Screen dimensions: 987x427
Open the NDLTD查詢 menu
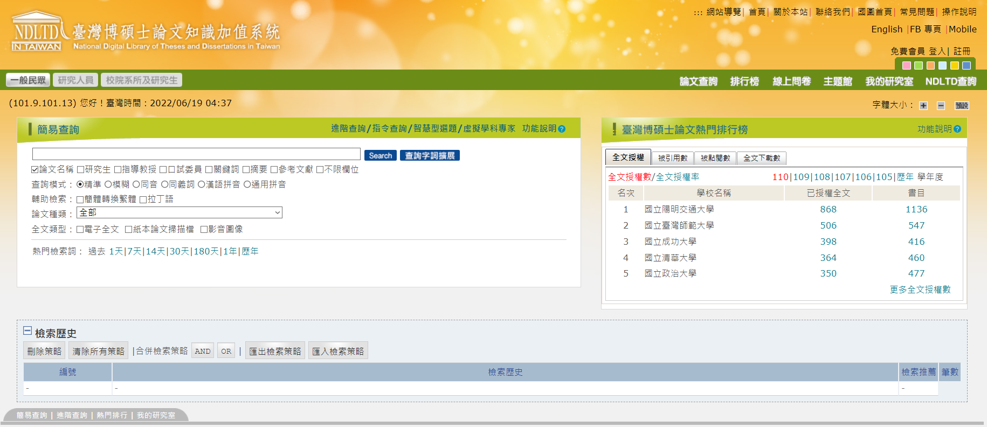point(951,81)
